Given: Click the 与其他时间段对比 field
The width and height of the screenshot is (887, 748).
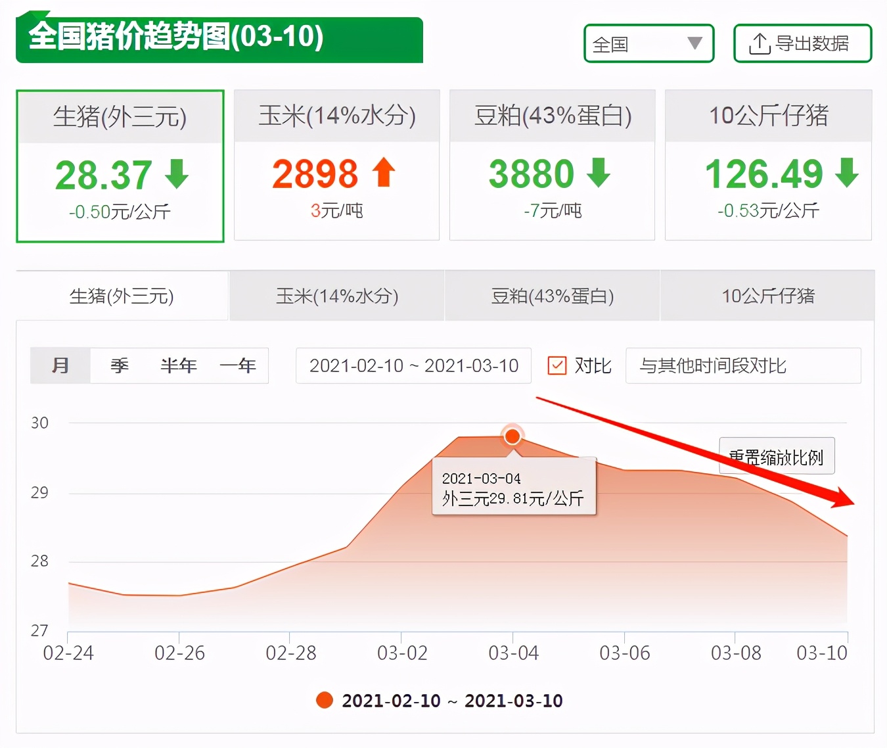Looking at the screenshot, I should point(743,365).
